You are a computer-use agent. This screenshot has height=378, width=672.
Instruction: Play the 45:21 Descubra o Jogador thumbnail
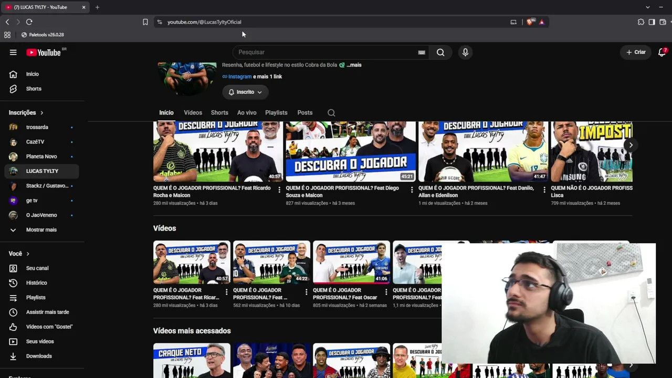351,152
